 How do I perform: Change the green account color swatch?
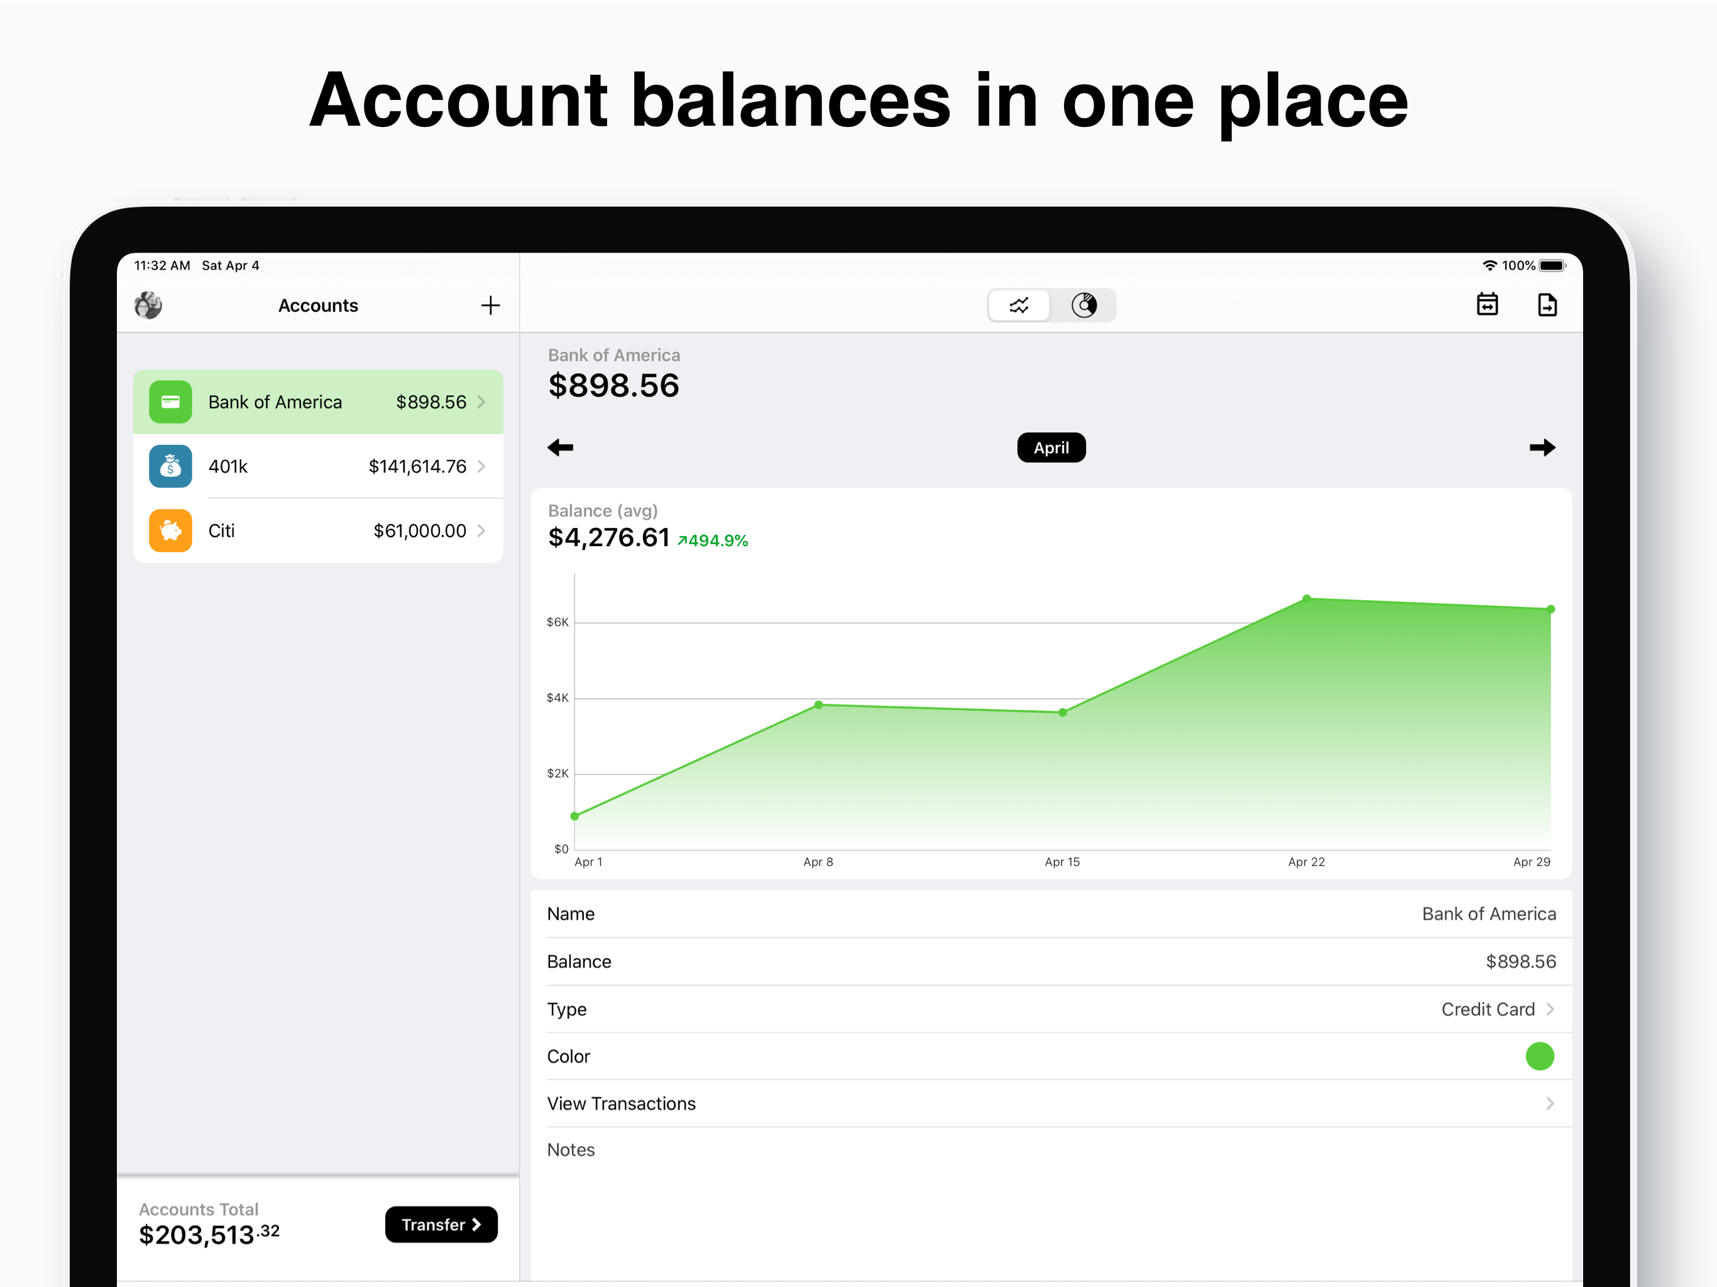click(1539, 1056)
